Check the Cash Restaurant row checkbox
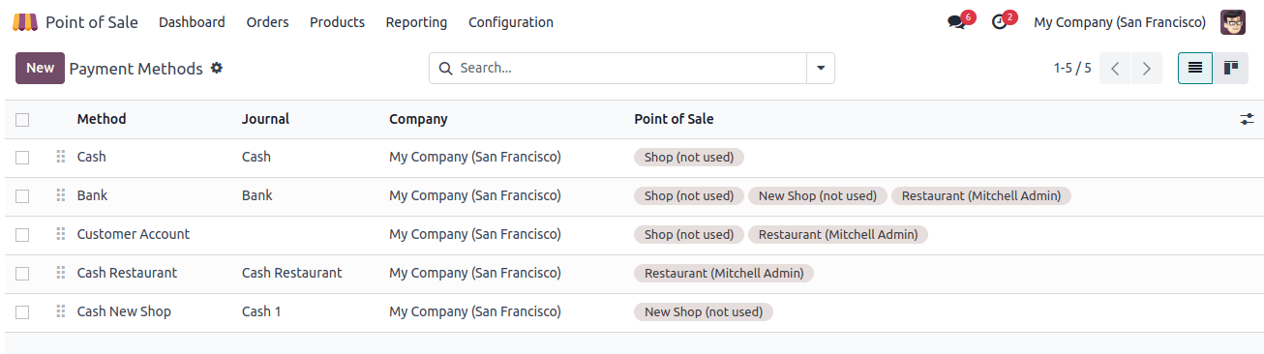This screenshot has height=354, width=1264. [x=22, y=274]
